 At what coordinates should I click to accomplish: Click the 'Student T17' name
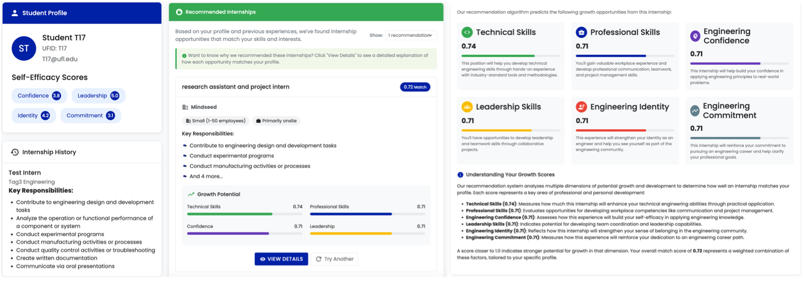64,37
